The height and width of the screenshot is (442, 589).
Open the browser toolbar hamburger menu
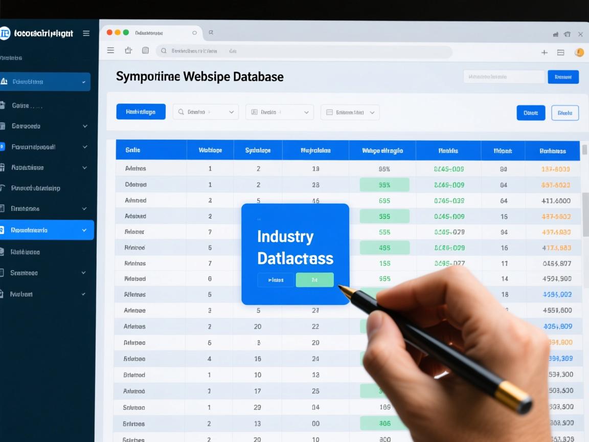point(110,50)
